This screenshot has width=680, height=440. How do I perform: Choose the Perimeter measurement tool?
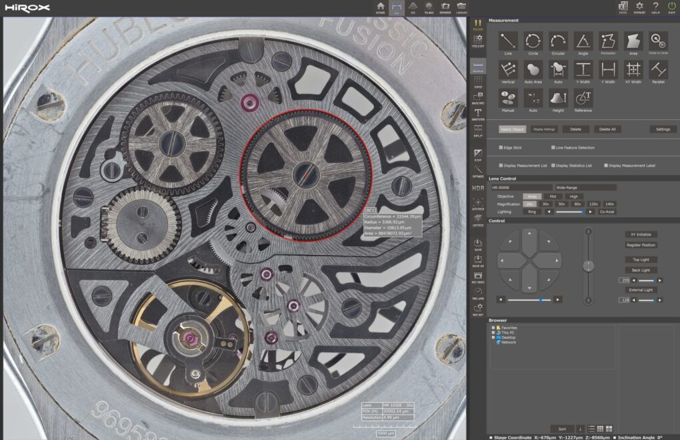point(607,41)
